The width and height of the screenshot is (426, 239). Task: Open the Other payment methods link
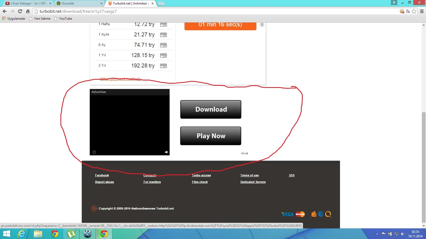coord(120,79)
